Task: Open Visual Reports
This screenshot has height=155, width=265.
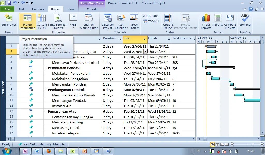Action: tap(206, 21)
